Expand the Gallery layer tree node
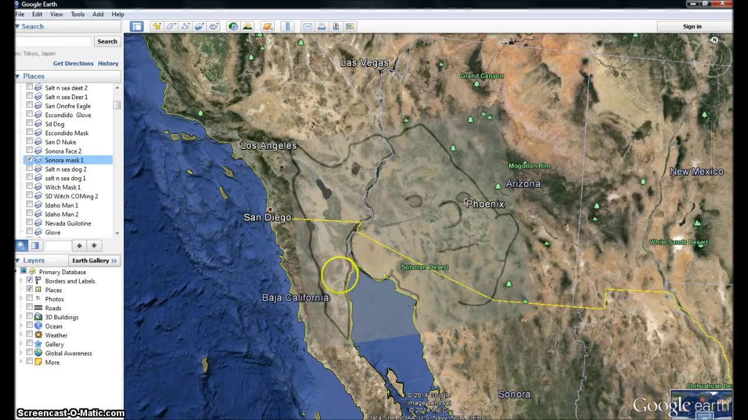The image size is (748, 420). pos(22,344)
